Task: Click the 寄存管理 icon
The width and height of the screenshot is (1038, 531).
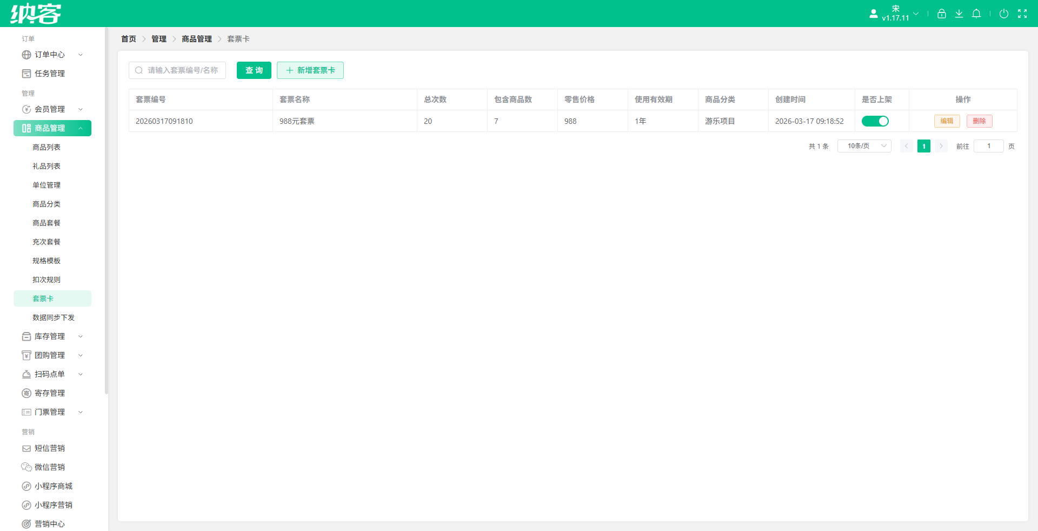Action: (x=26, y=393)
